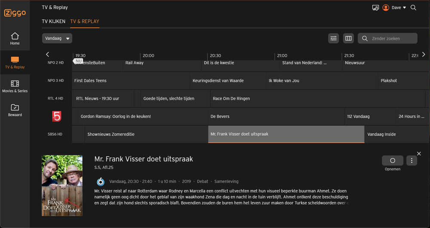The width and height of the screenshot is (430, 228).
Task: Click the program title in details panel
Action: pyautogui.click(x=144, y=159)
